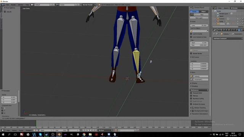Click the Lamp object icon in outliner
Viewport: 244px width, 137px height.
(x=218, y=21)
